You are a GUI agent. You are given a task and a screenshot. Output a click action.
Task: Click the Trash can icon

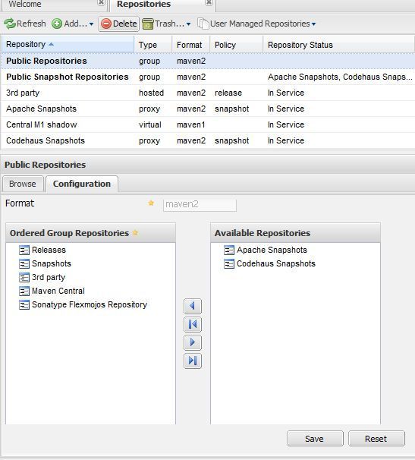148,24
